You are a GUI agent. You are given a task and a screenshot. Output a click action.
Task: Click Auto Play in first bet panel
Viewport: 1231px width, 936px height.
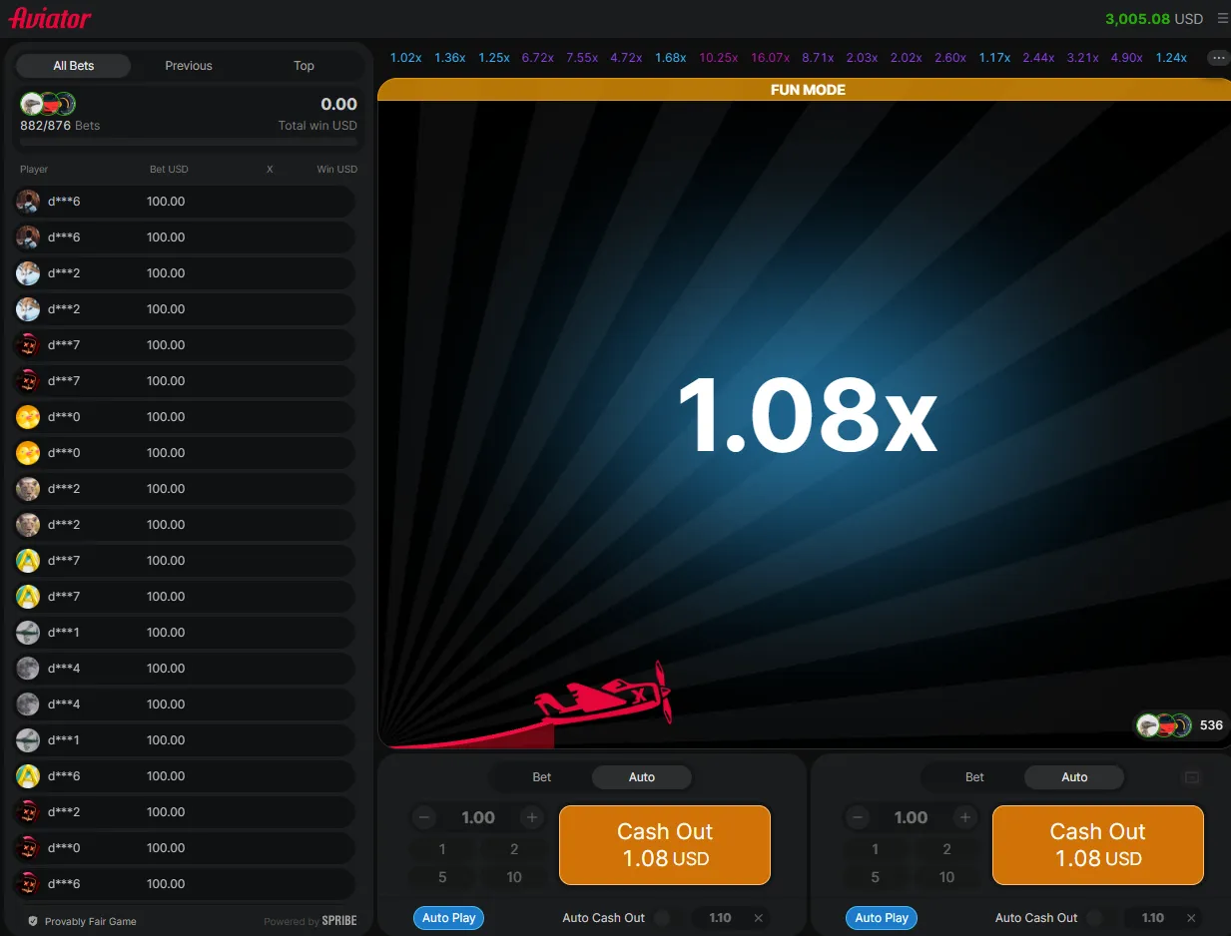tap(449, 918)
